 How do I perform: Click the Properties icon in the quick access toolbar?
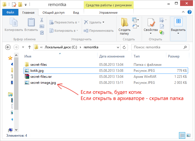(14, 5)
